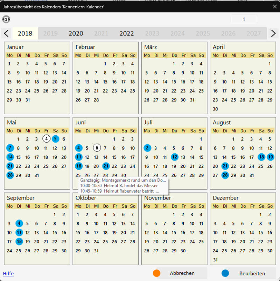The height and width of the screenshot is (281, 280).
Task: Switch to the 2022 year tab
Action: coord(127,34)
